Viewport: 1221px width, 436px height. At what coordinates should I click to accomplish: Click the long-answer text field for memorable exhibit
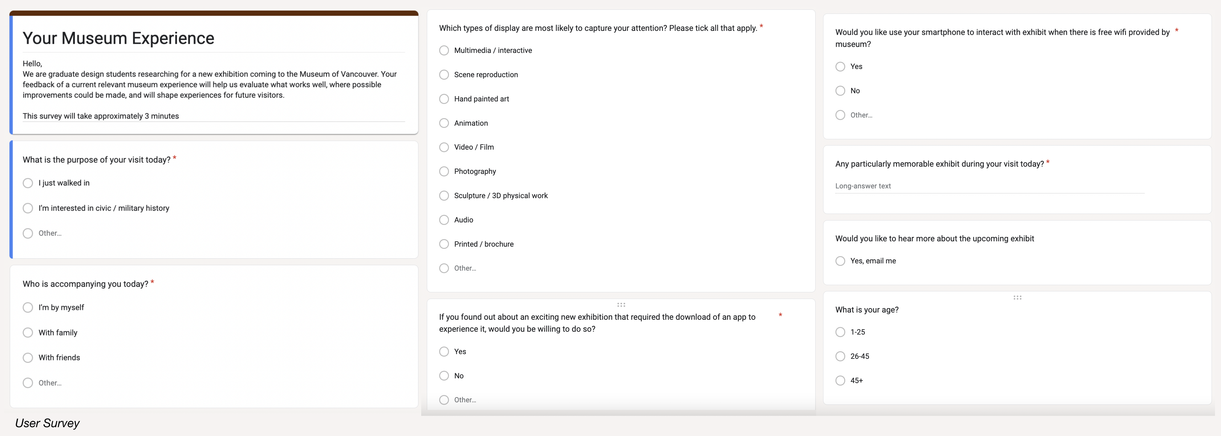coord(989,186)
